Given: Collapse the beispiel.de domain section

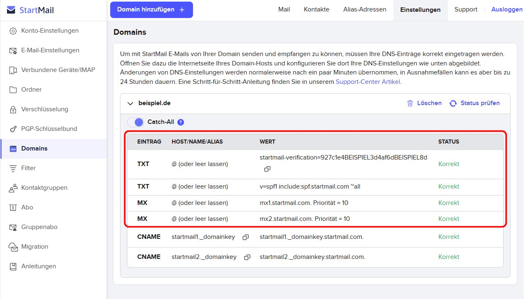Looking at the screenshot, I should (x=131, y=103).
